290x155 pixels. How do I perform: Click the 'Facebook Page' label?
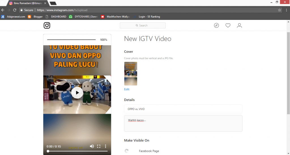coord(149,151)
